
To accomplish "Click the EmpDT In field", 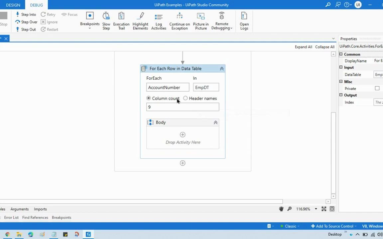I will tap(206, 87).
